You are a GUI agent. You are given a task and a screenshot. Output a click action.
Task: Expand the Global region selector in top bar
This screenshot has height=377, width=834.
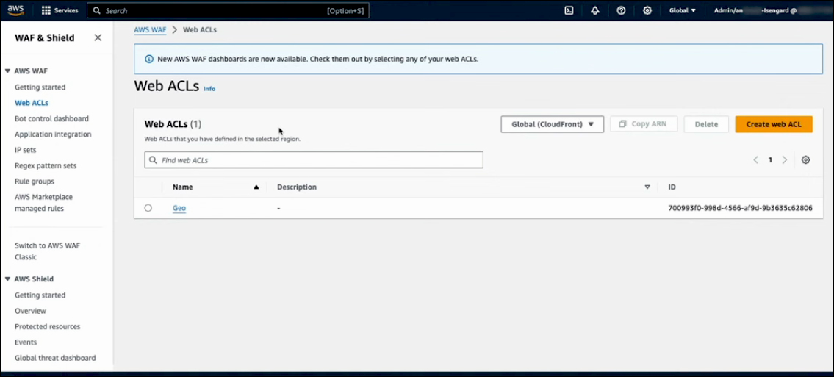(x=682, y=10)
